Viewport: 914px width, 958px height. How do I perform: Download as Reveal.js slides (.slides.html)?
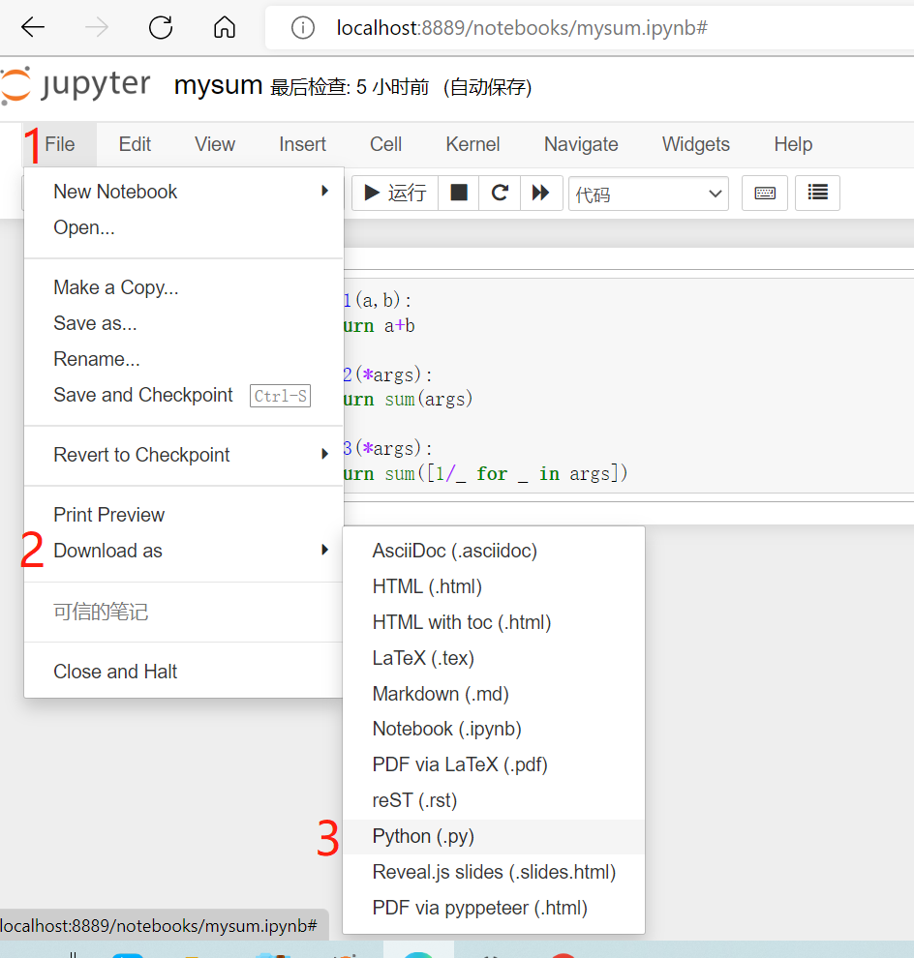tap(494, 872)
